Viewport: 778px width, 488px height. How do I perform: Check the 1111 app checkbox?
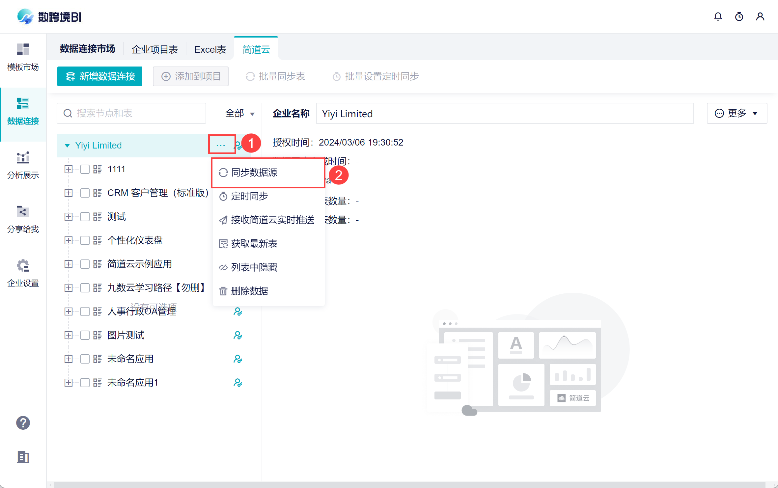(85, 169)
